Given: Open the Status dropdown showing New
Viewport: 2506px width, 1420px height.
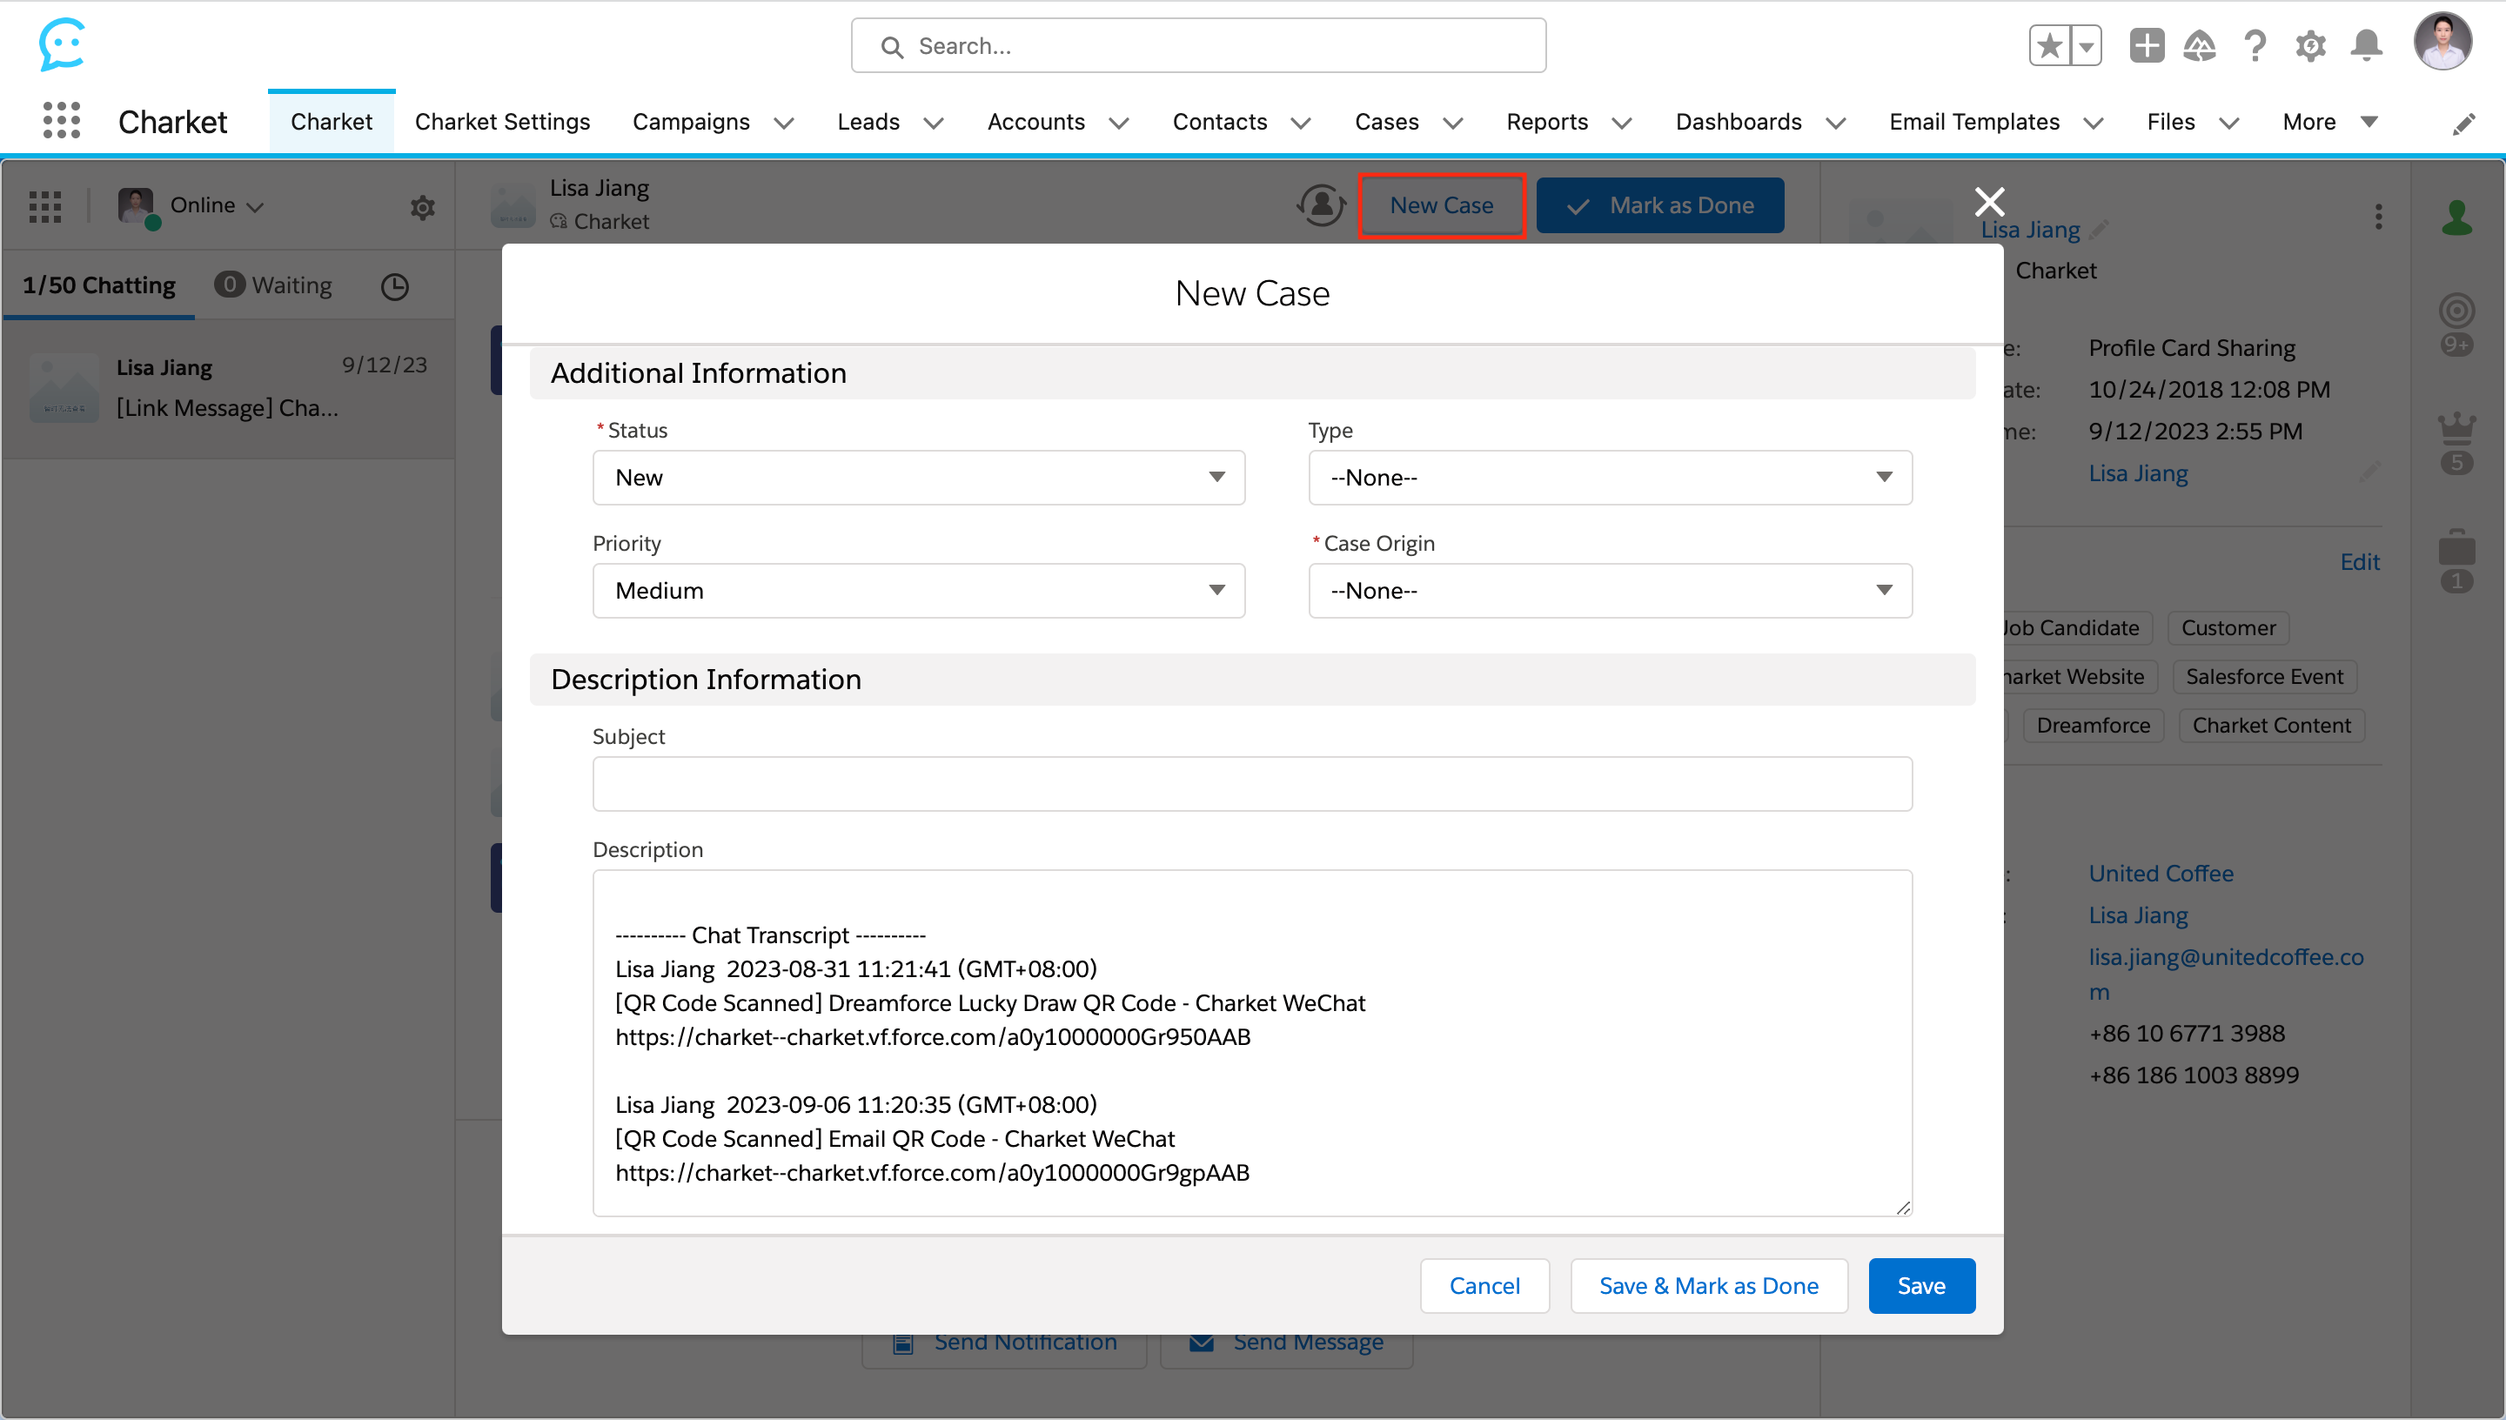Looking at the screenshot, I should point(918,478).
